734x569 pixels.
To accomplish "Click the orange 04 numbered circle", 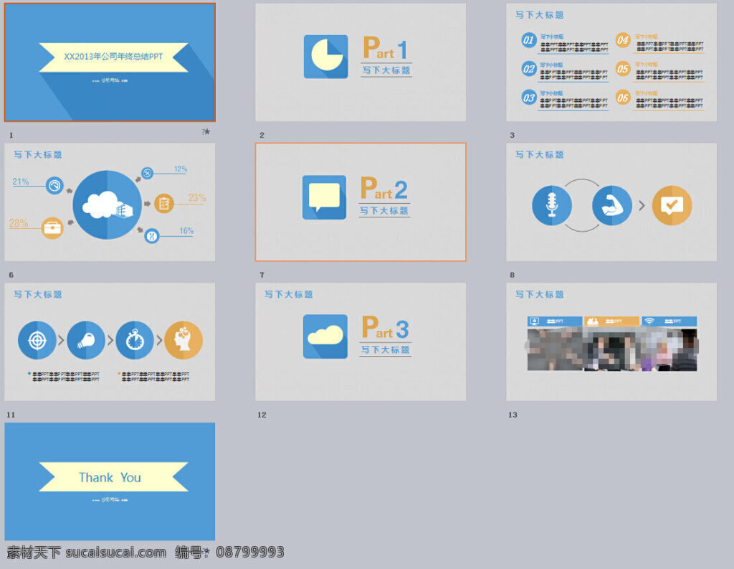I will pos(623,40).
